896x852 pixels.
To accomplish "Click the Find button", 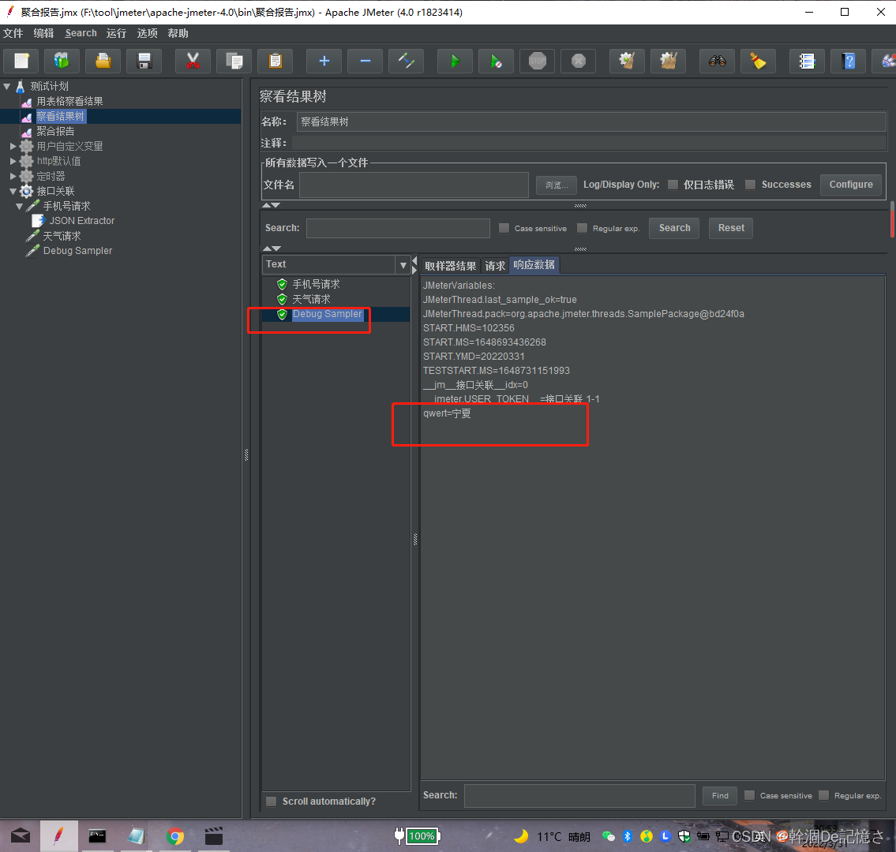I will click(720, 795).
